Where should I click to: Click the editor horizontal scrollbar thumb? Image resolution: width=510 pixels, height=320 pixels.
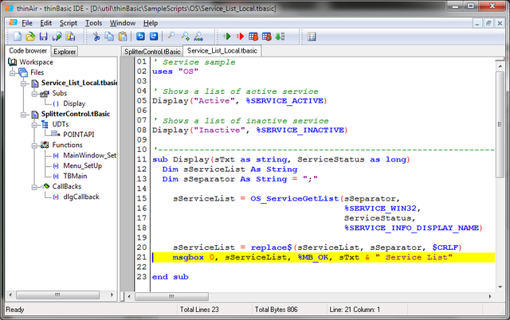(172, 296)
